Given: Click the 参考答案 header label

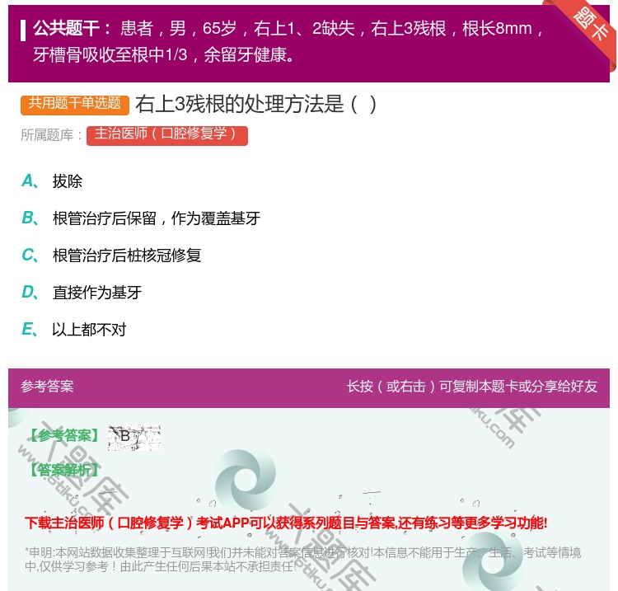Looking at the screenshot, I should click(x=47, y=387).
